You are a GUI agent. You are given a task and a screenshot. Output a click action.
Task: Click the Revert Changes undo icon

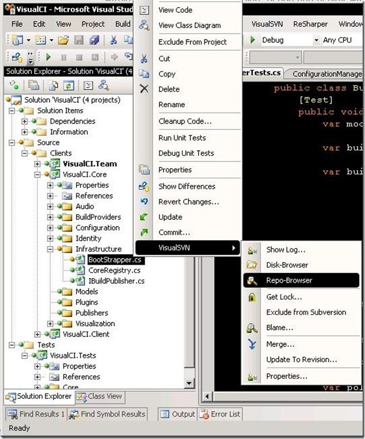tap(144, 201)
